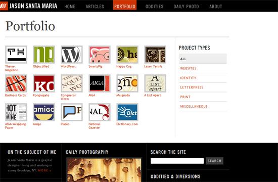
Task: Click the orange Jason Santa Maria logo icon
Action: 4,6
